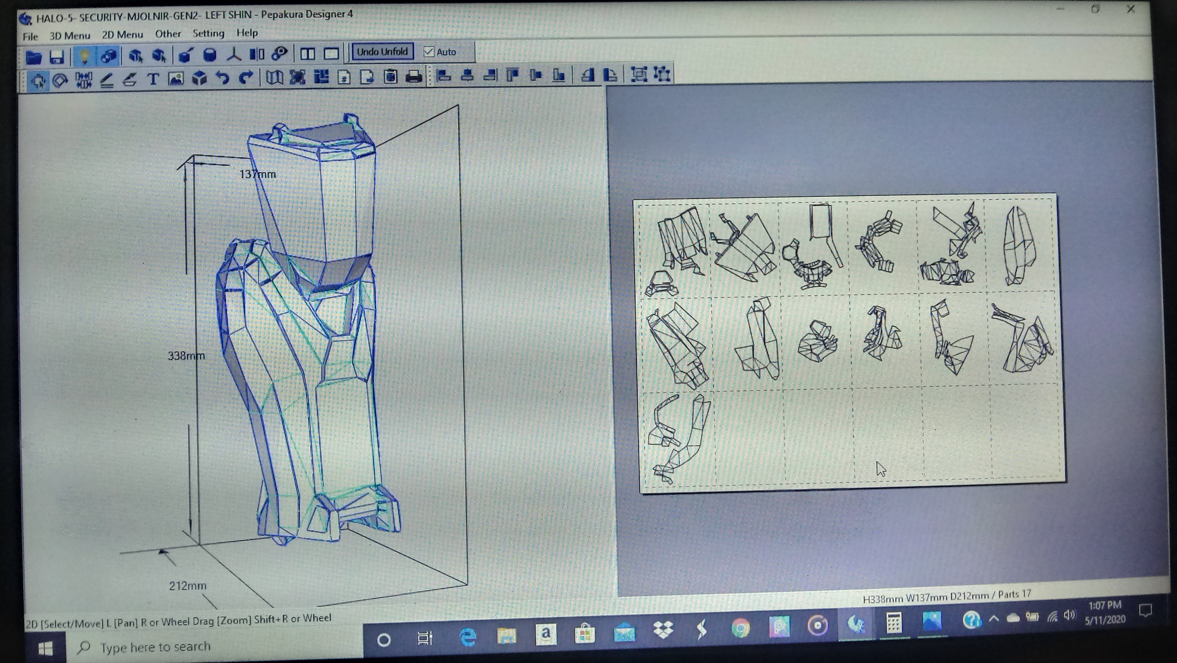This screenshot has width=1177, height=663.
Task: Select the tall leaf-shaped part top right
Action: (1019, 246)
